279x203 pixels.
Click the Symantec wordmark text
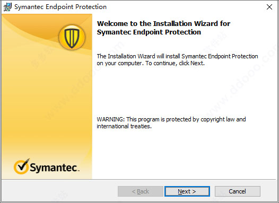pos(54,167)
